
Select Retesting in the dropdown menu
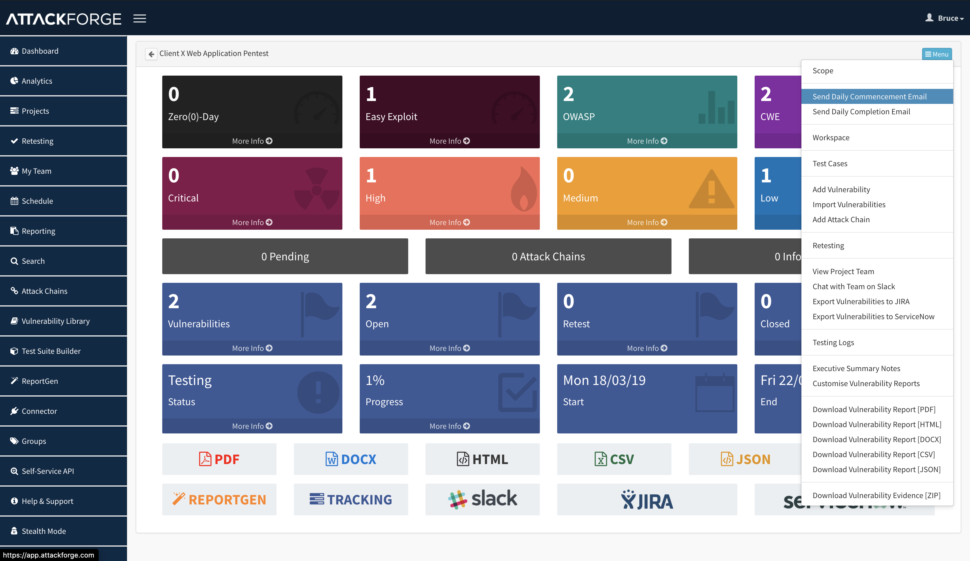point(877,245)
